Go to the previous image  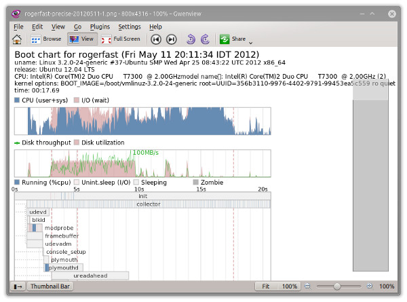point(156,39)
